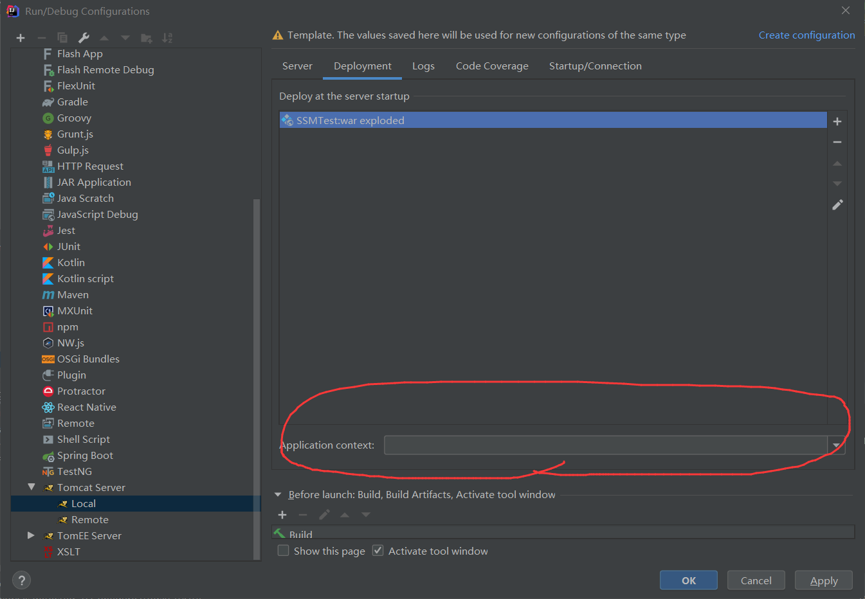
Task: Click the Application context input field
Action: pyautogui.click(x=606, y=445)
